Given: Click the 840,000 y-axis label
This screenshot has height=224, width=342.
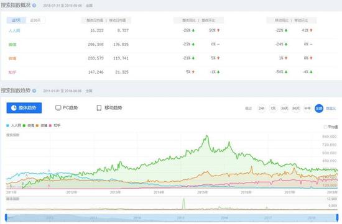Looking at the screenshot, I should click(x=330, y=137).
